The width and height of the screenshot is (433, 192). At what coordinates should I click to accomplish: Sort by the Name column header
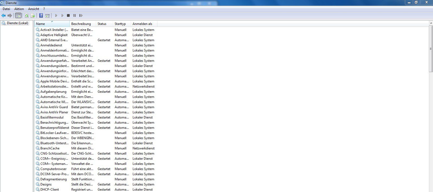52,24
